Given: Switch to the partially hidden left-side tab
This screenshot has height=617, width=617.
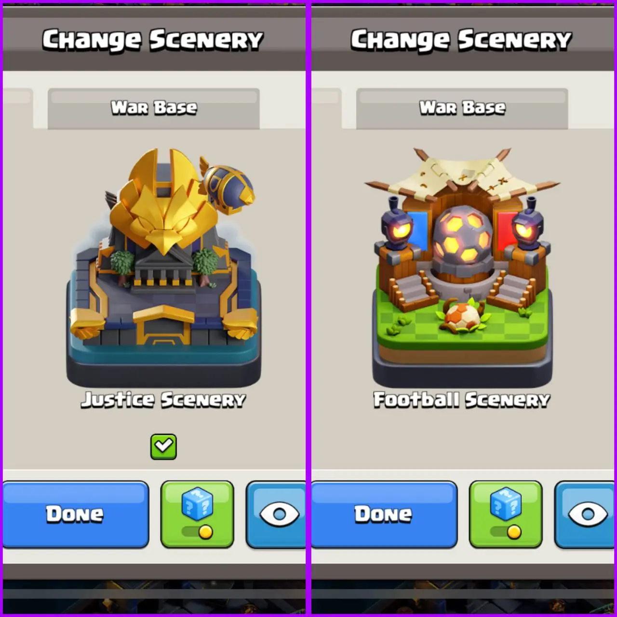Looking at the screenshot, I should point(18,108).
